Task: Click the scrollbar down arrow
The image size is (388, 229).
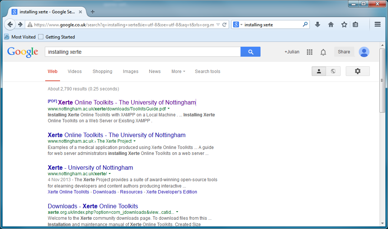Action: 382,223
